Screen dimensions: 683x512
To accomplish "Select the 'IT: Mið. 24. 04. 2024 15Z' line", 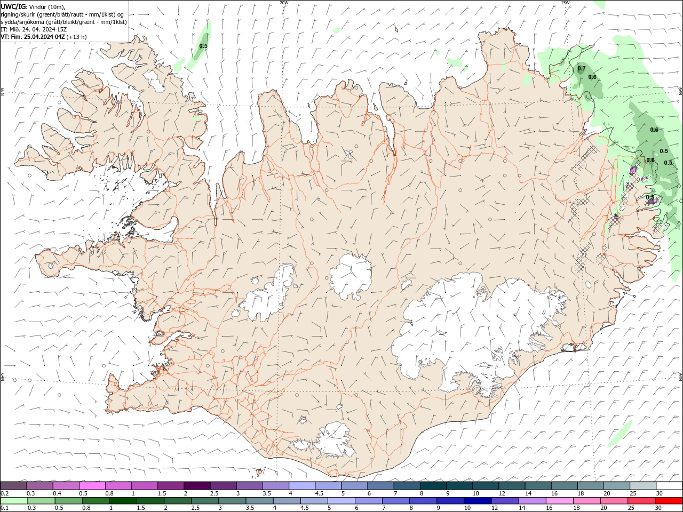I will (34, 29).
